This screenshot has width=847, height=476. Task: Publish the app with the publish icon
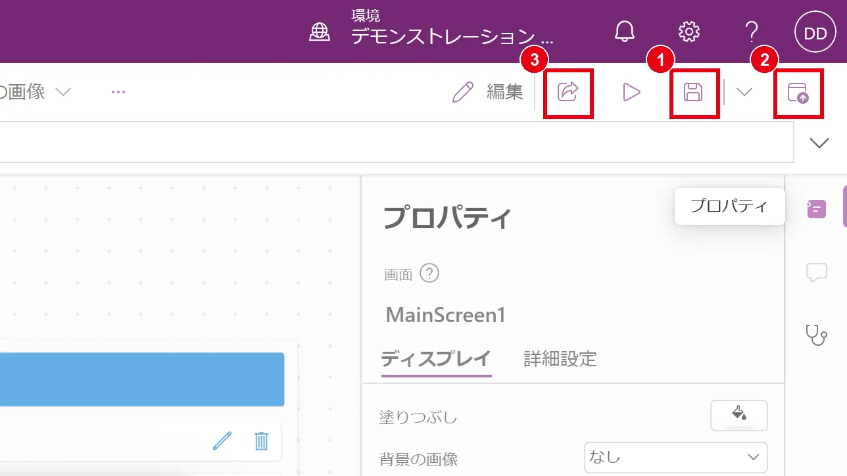[798, 93]
